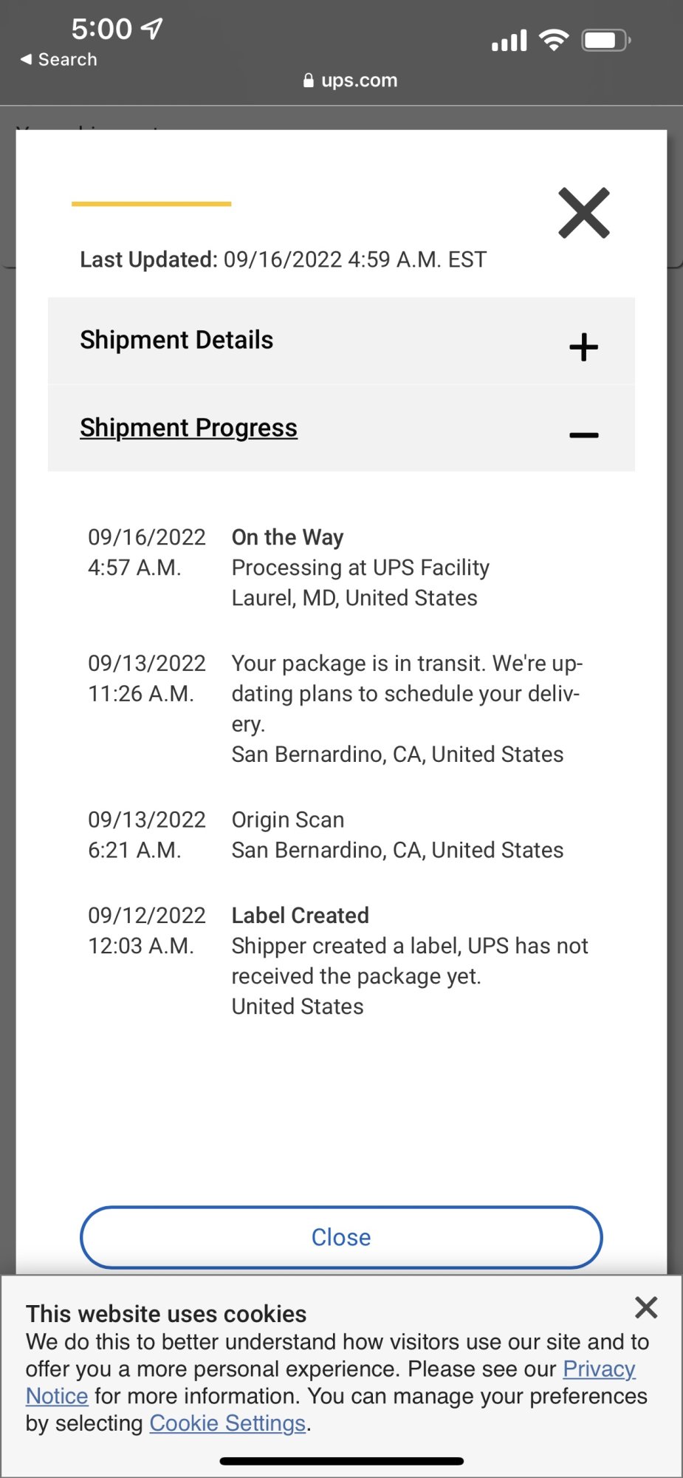Open Cookie Settings link
The height and width of the screenshot is (1478, 683).
point(227,1423)
